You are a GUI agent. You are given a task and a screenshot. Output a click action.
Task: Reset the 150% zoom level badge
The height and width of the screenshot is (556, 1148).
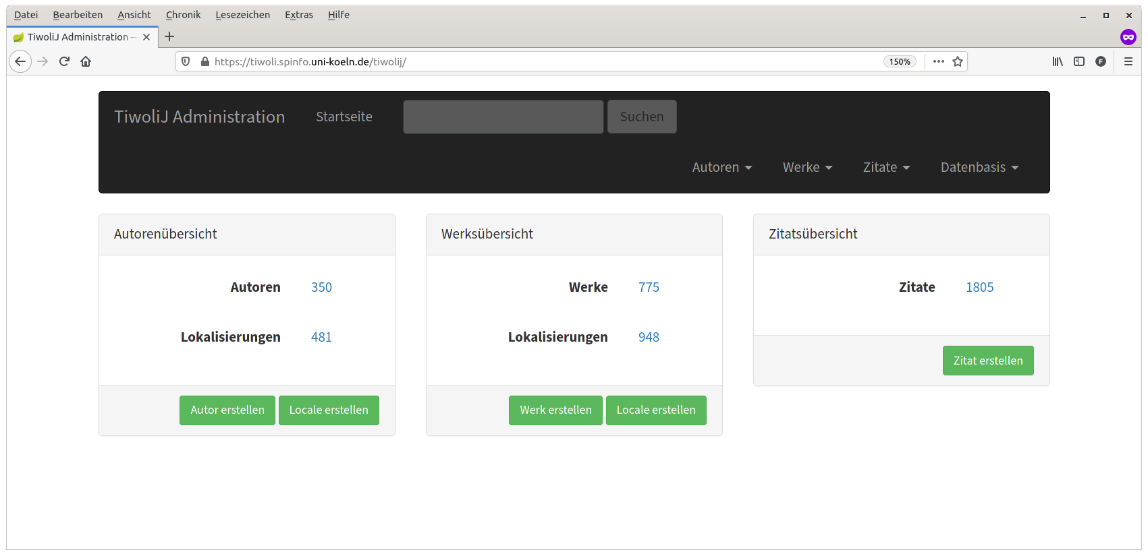(900, 61)
